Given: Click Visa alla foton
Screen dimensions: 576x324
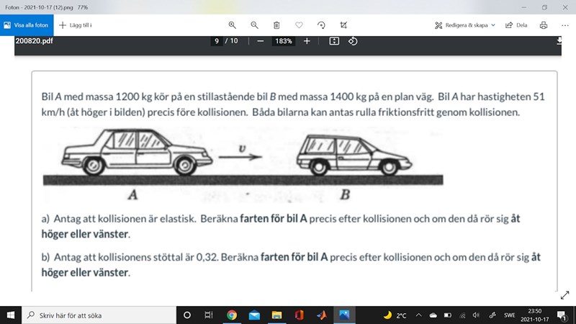Looking at the screenshot, I should click(27, 24).
